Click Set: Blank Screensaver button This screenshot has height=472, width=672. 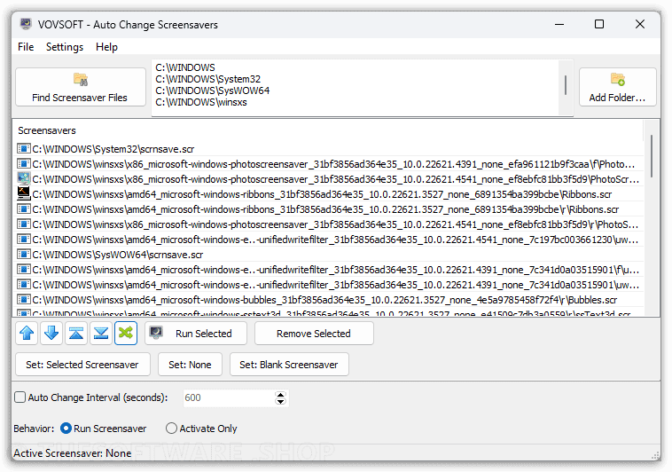[289, 365]
